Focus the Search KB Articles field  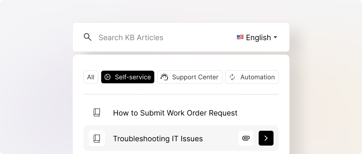pyautogui.click(x=154, y=37)
